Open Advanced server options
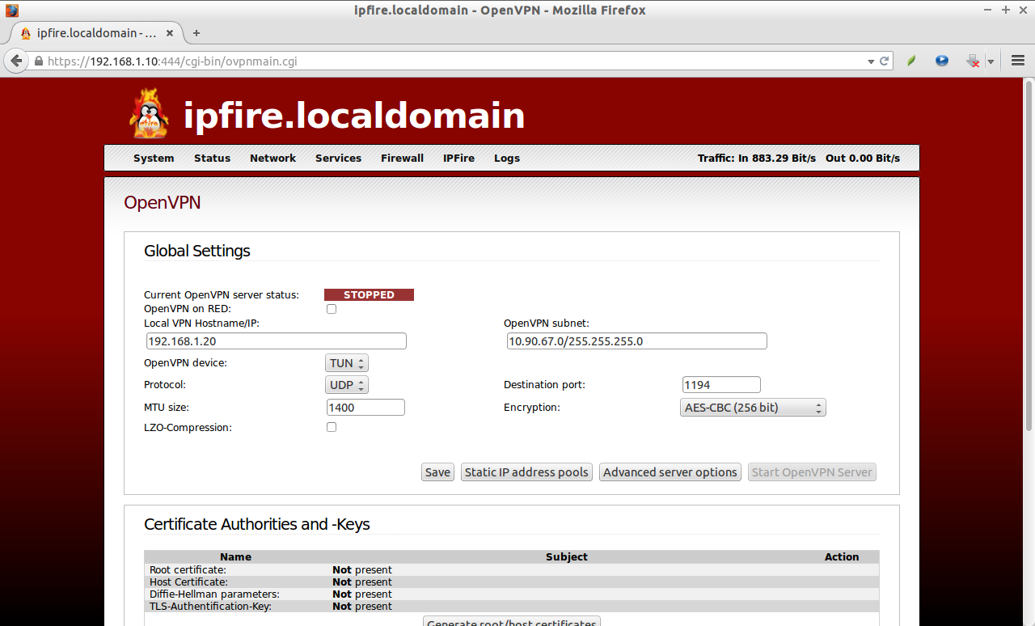The image size is (1035, 626). point(670,472)
